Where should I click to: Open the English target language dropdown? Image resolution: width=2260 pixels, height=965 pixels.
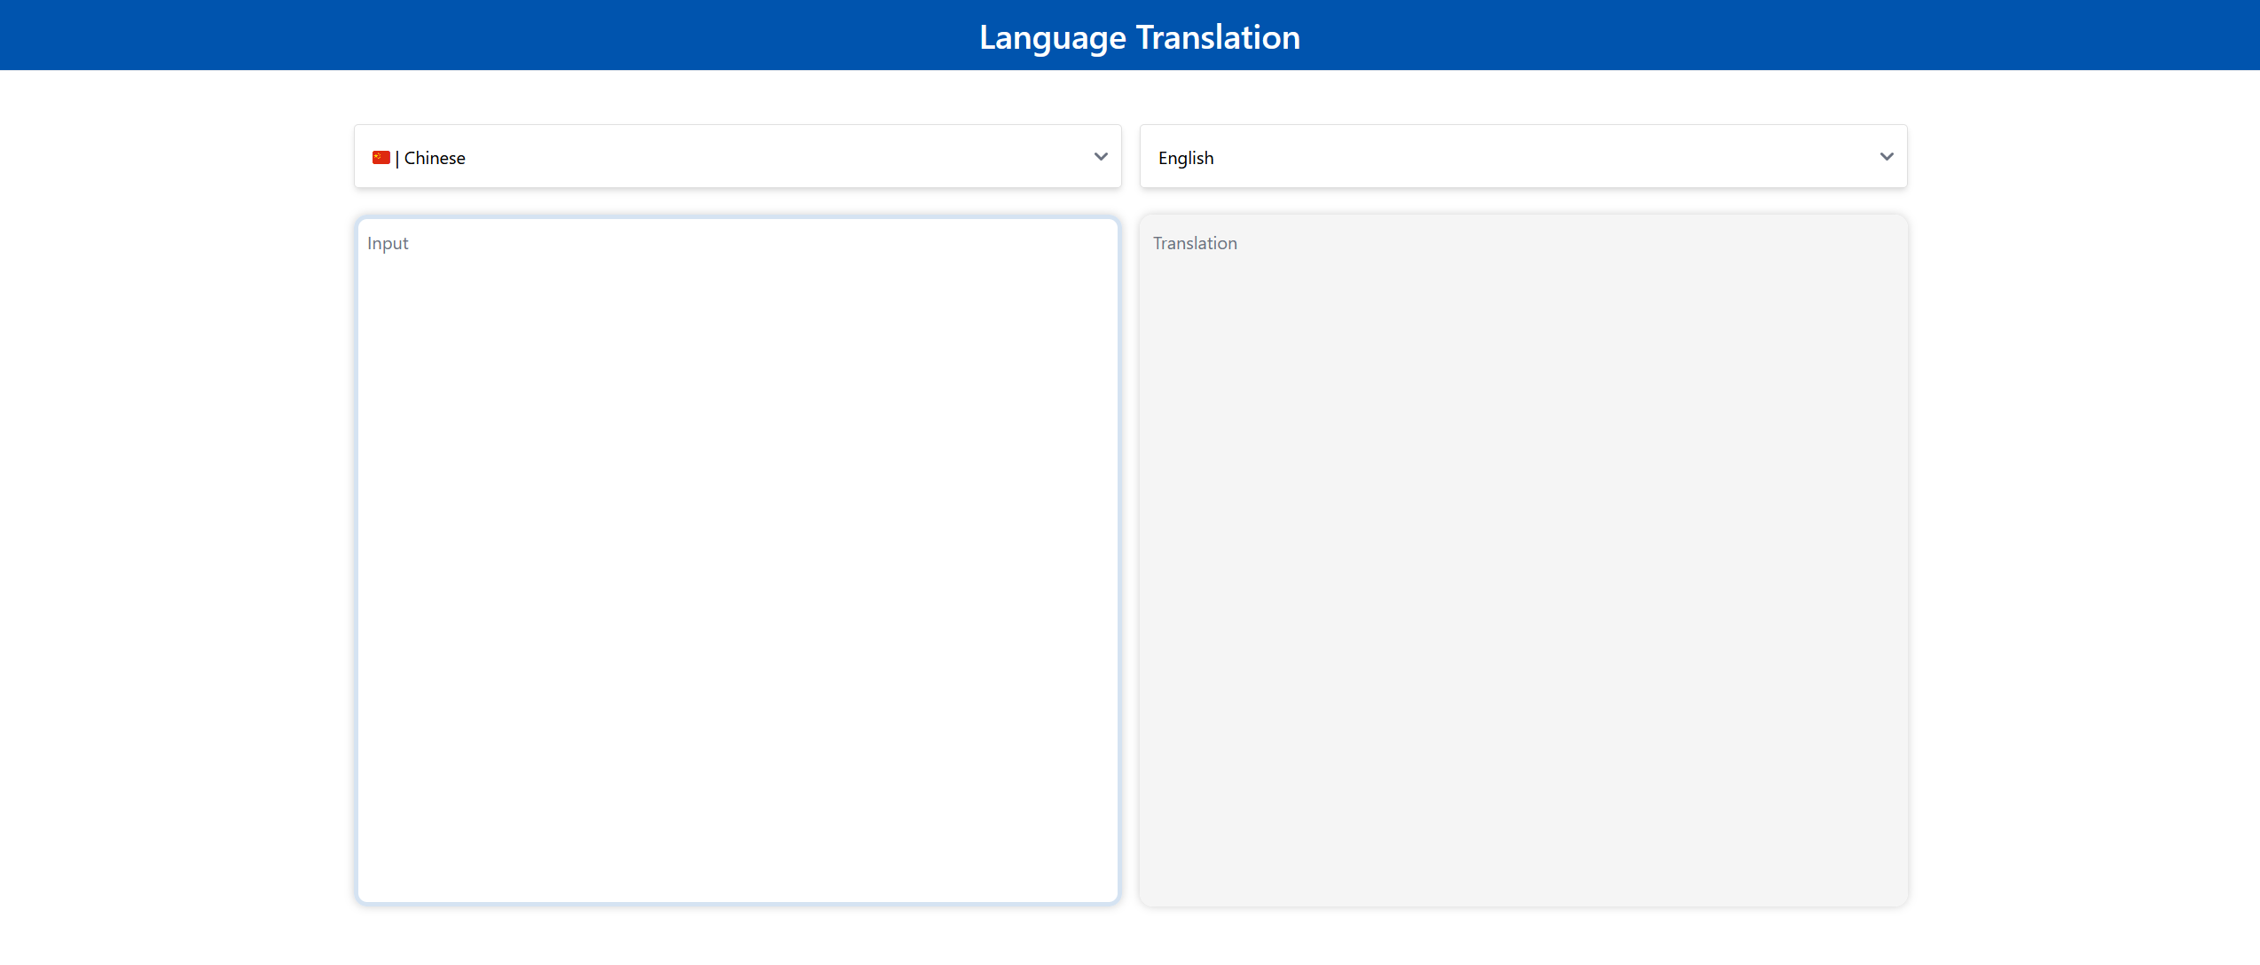[x=1523, y=157]
